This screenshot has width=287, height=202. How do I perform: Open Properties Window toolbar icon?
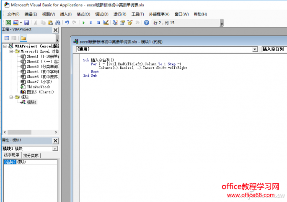pos(122,23)
